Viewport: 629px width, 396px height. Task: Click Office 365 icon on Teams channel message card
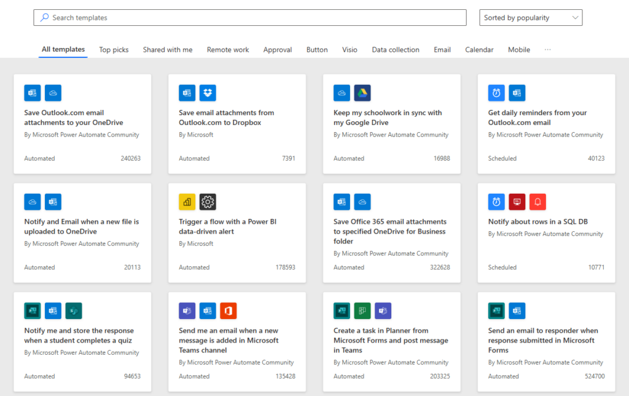coord(229,311)
